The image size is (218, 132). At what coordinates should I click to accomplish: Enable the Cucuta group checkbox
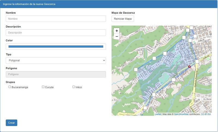pyautogui.click(x=43, y=87)
